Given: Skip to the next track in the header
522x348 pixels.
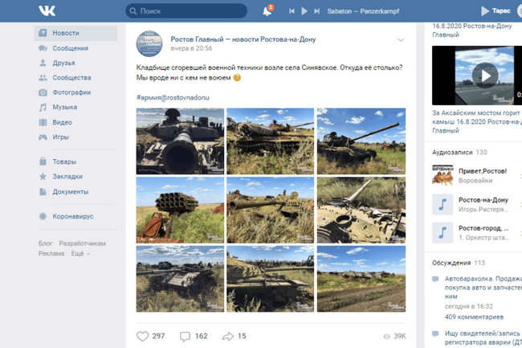Looking at the screenshot, I should 317,11.
